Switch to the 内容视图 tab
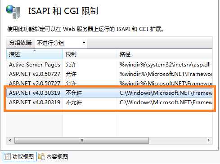Image resolution: width=220 pixels, height=164 pixels. (53, 157)
